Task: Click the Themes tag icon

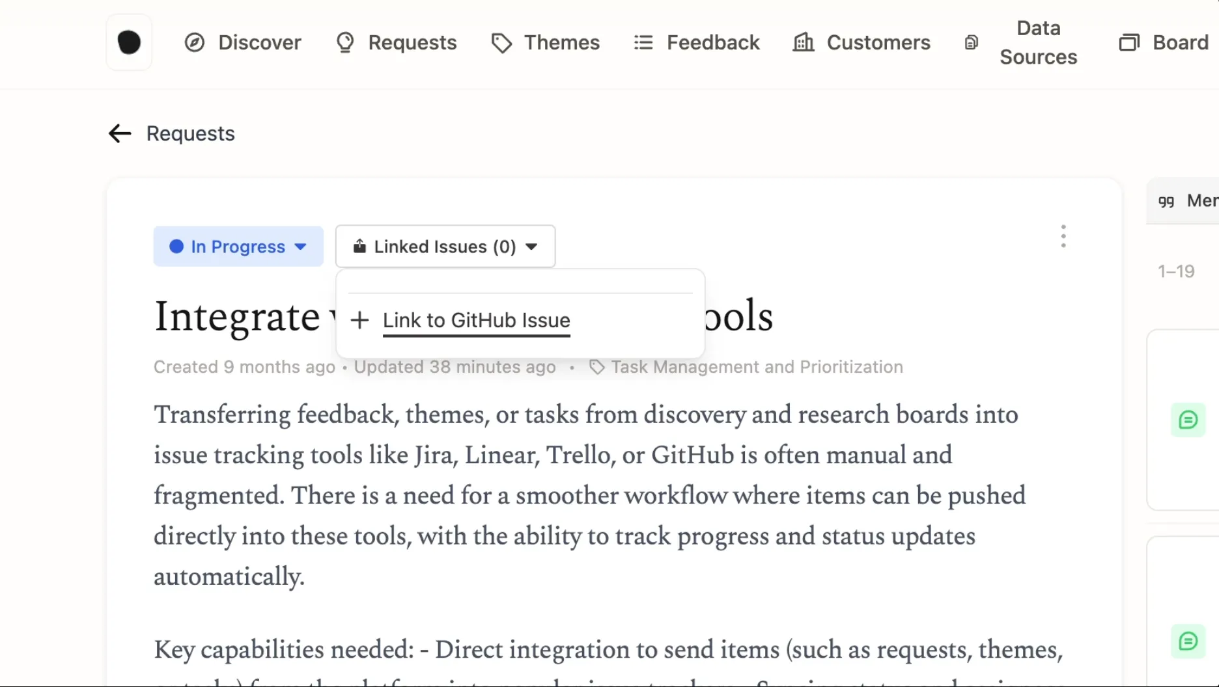Action: [x=501, y=43]
